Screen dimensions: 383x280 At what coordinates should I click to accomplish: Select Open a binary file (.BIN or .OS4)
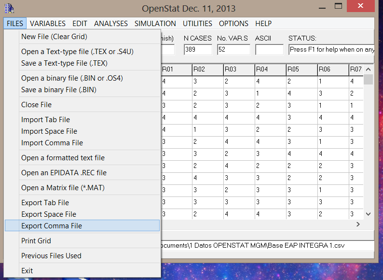pos(82,78)
